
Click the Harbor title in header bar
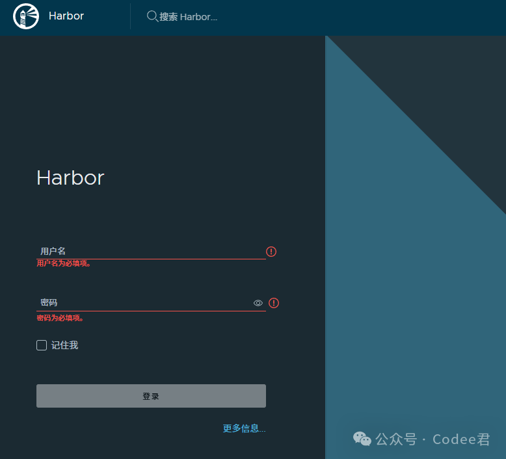(x=66, y=16)
